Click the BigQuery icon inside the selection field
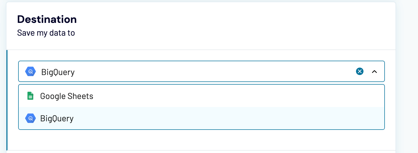The image size is (418, 153). pos(30,72)
